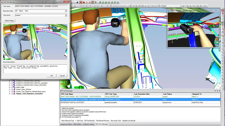The image size is (225, 126).
Task: Switch to the Collision Viewer tab
Action: 88,124
